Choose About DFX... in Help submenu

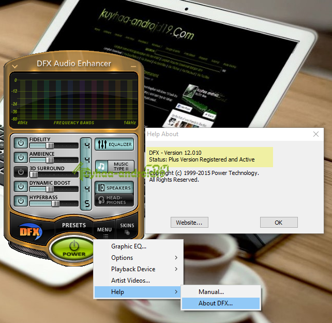(x=221, y=303)
